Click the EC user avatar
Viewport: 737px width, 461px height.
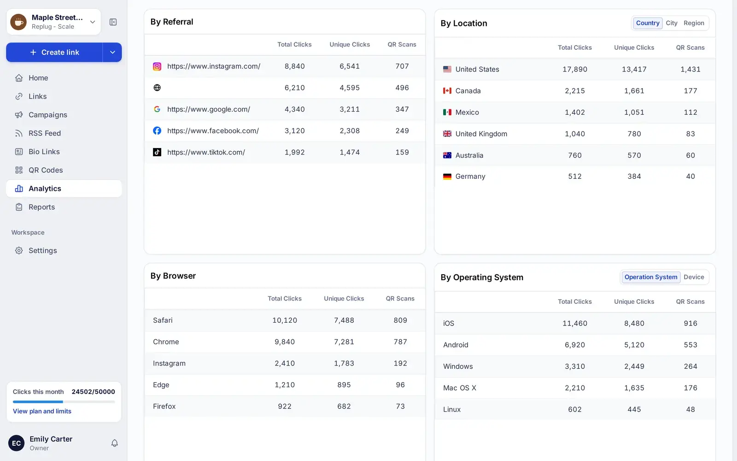point(16,443)
